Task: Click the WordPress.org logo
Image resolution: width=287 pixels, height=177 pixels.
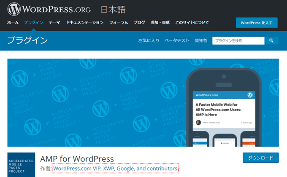Action: click(x=49, y=9)
